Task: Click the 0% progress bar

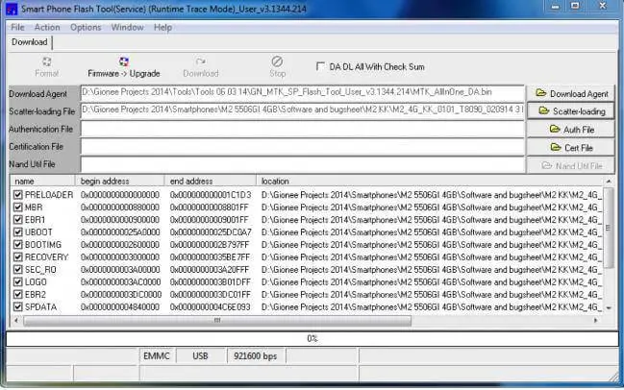Action: click(x=312, y=339)
